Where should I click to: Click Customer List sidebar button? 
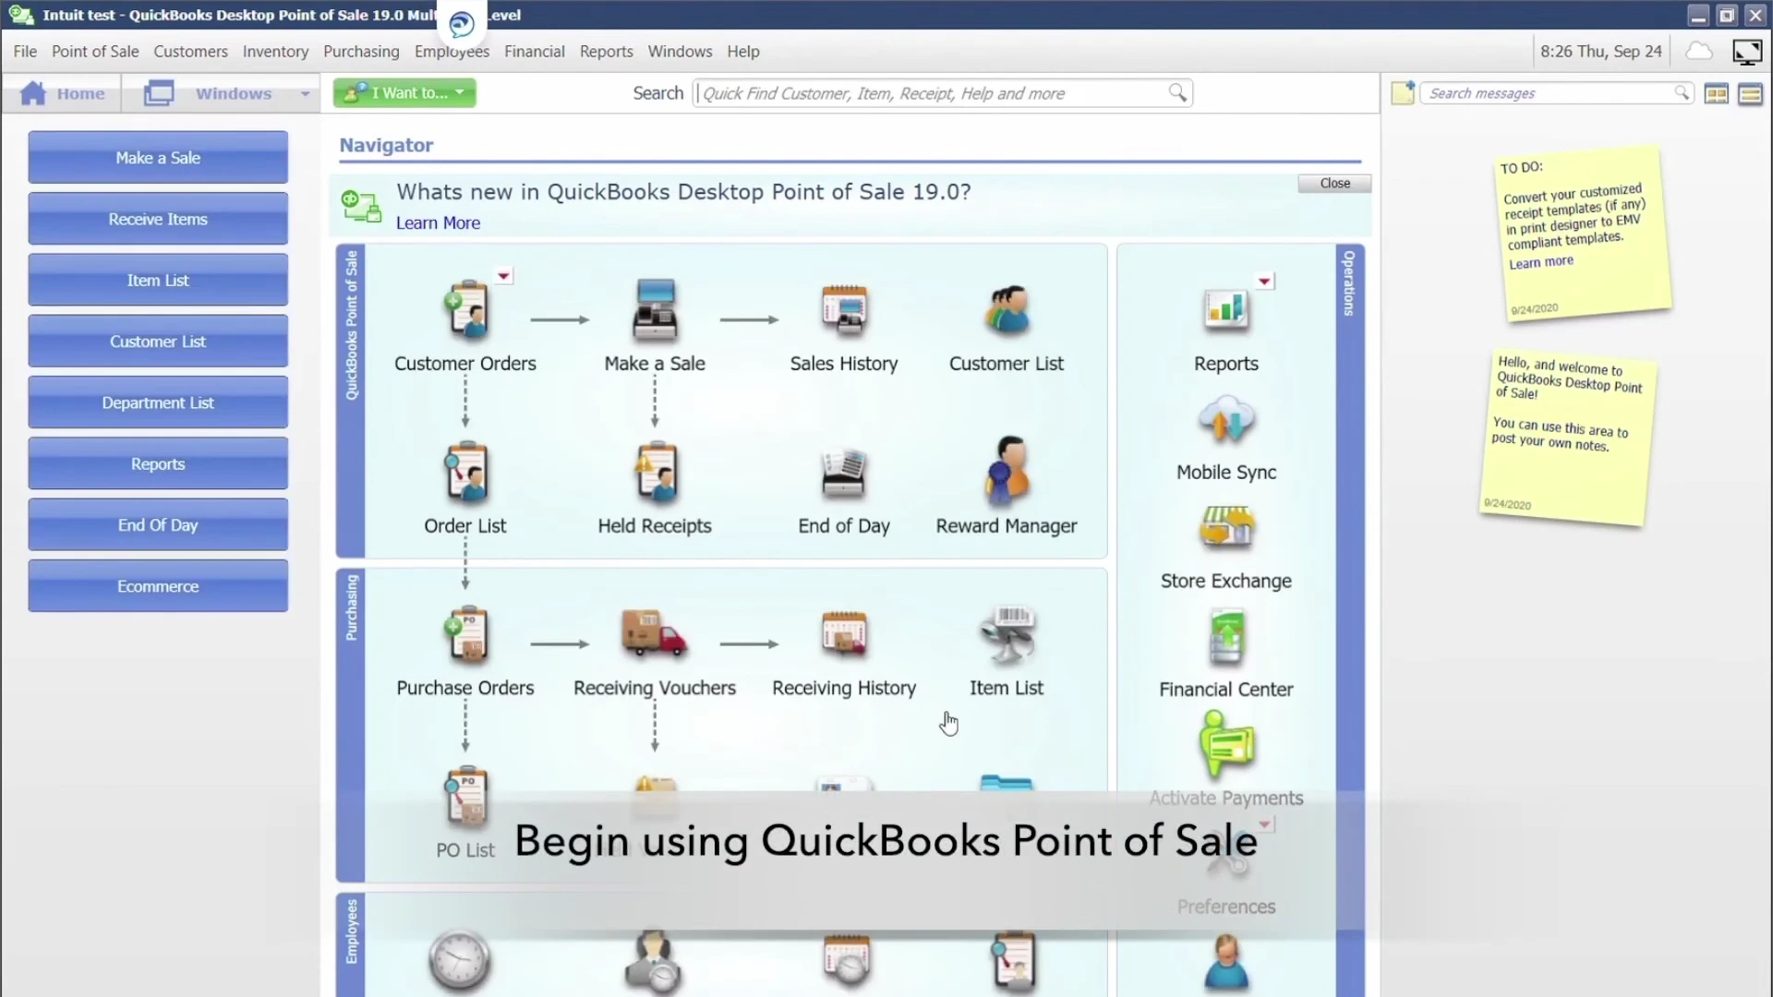click(158, 342)
